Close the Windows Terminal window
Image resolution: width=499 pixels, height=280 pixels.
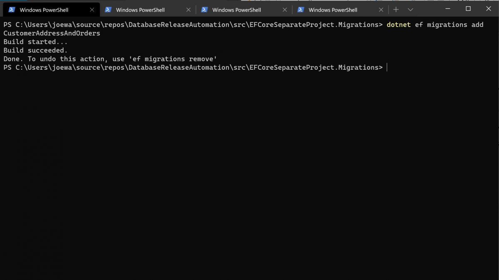click(489, 9)
